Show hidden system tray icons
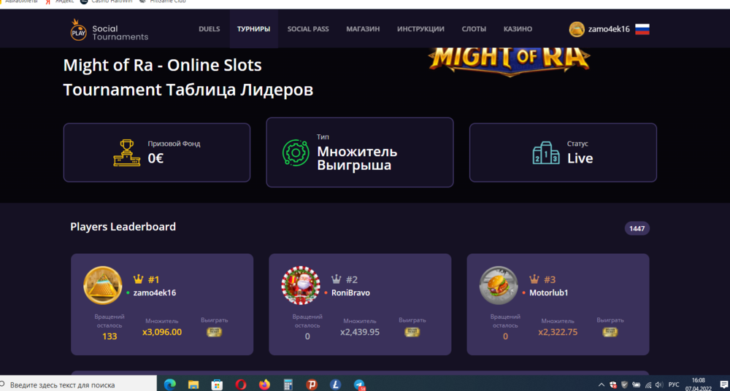Viewport: 730px width, 391px height. point(601,385)
